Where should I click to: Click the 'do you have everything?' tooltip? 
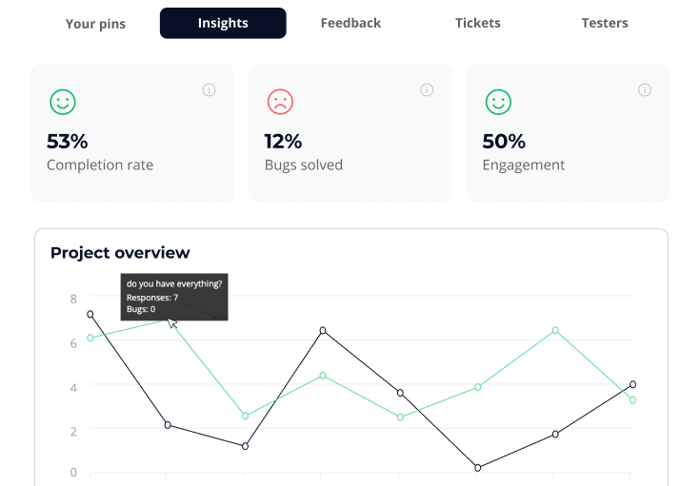point(174,296)
